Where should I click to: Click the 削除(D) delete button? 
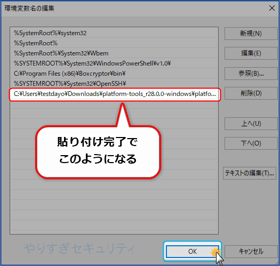coord(251,93)
